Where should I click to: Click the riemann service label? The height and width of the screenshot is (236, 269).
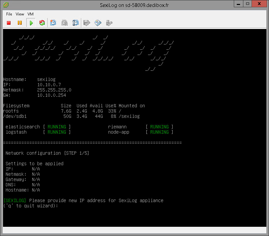(x=117, y=127)
